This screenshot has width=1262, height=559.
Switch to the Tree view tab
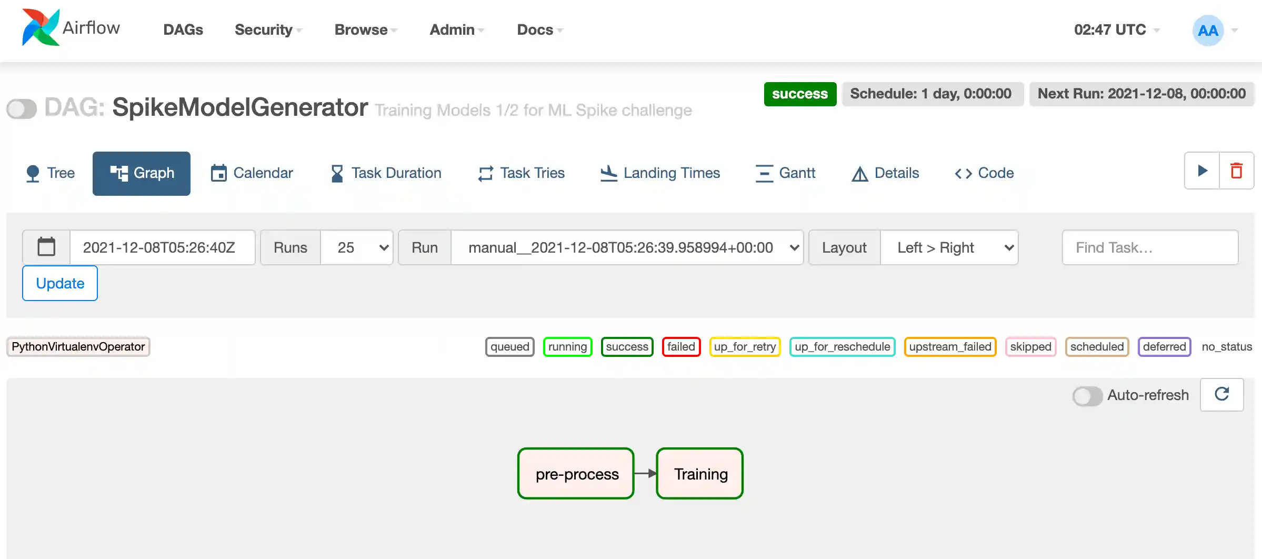49,173
